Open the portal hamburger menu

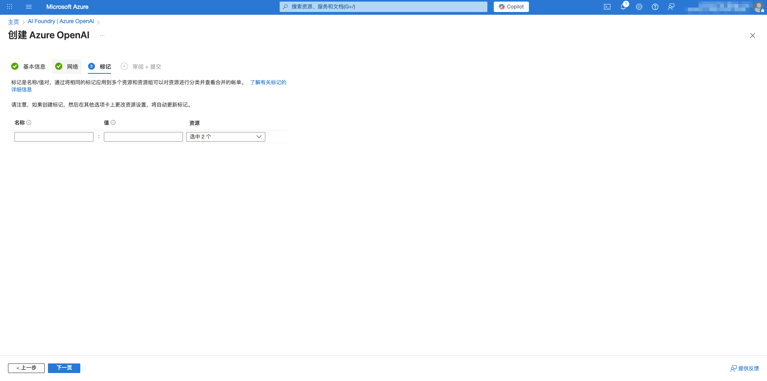tap(28, 6)
